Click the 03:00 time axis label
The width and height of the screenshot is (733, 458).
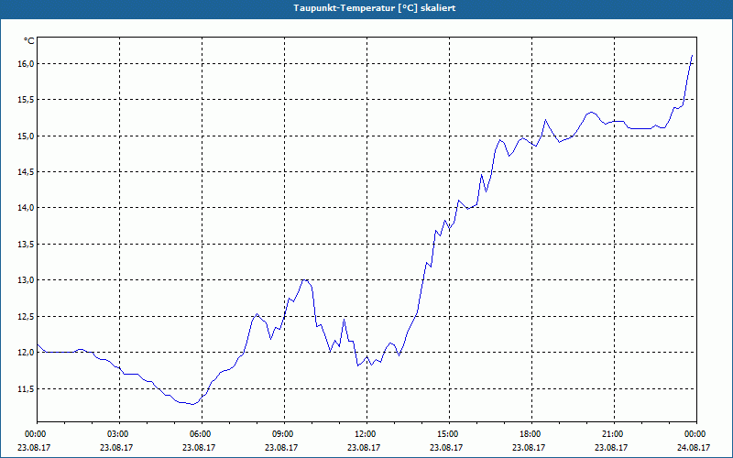tap(119, 433)
